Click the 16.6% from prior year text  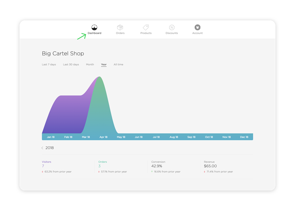pos(167,172)
